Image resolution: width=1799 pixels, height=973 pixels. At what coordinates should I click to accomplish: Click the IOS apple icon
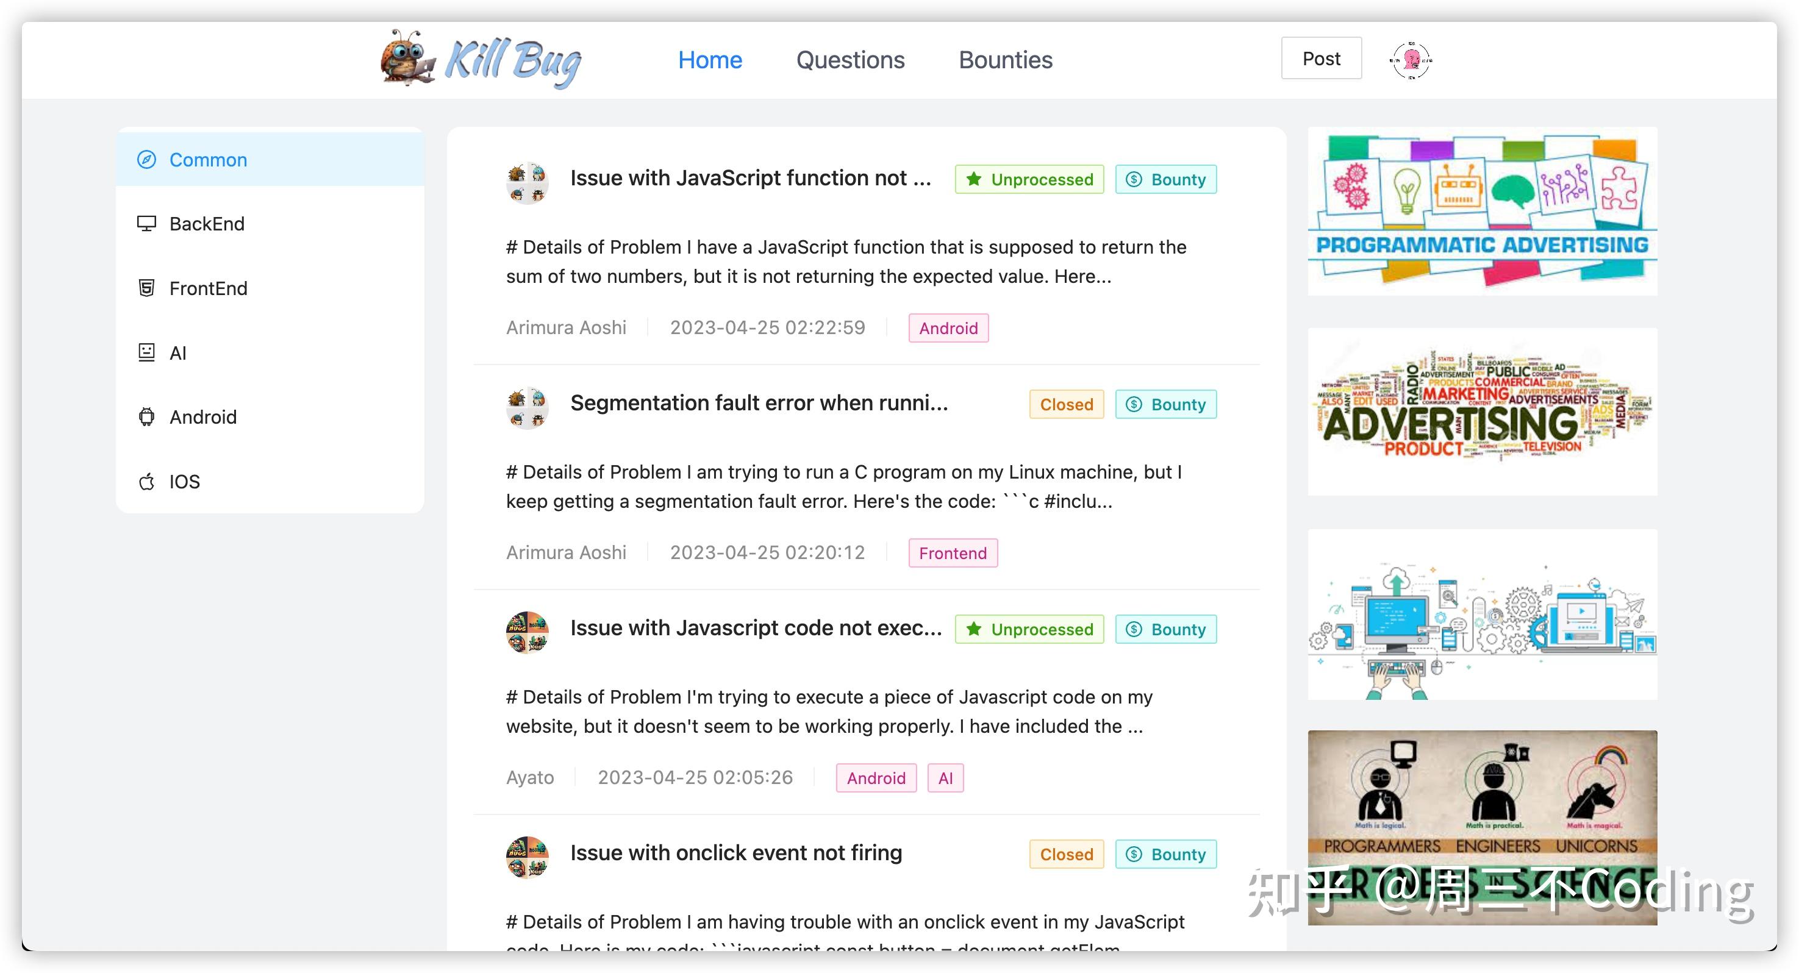[x=146, y=481]
